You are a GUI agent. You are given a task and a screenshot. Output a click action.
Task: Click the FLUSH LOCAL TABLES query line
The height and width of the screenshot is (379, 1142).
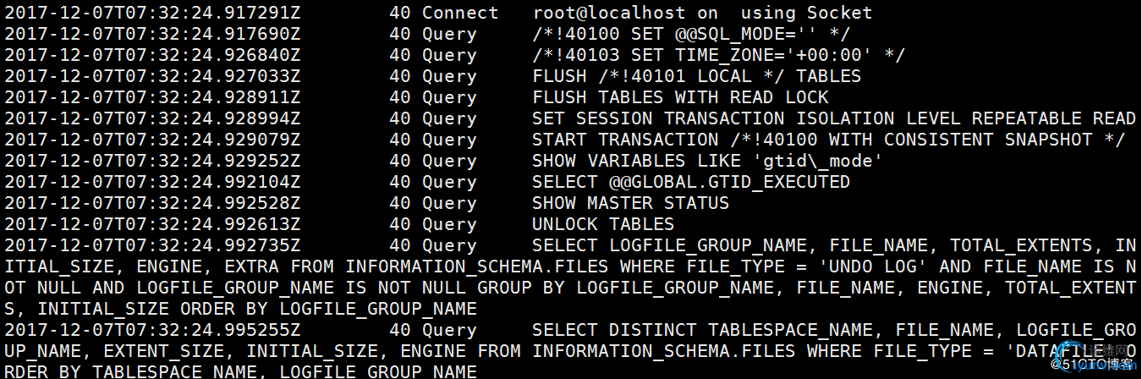click(x=696, y=76)
